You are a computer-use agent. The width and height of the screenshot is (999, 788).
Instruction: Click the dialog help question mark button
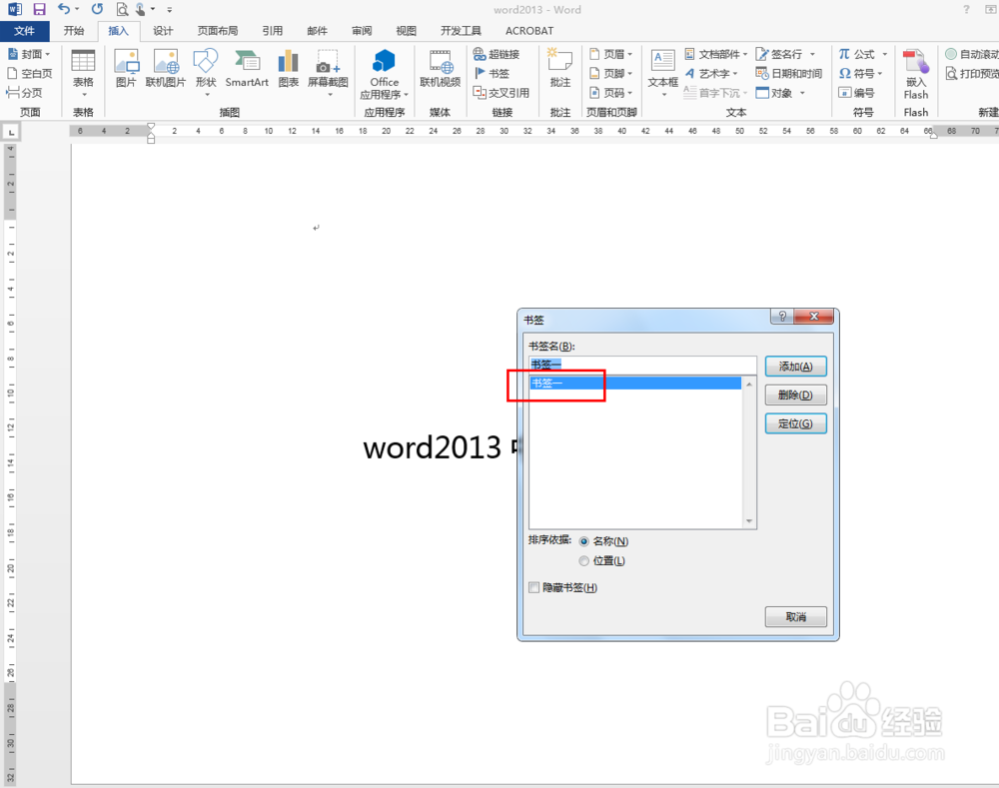pyautogui.click(x=782, y=316)
